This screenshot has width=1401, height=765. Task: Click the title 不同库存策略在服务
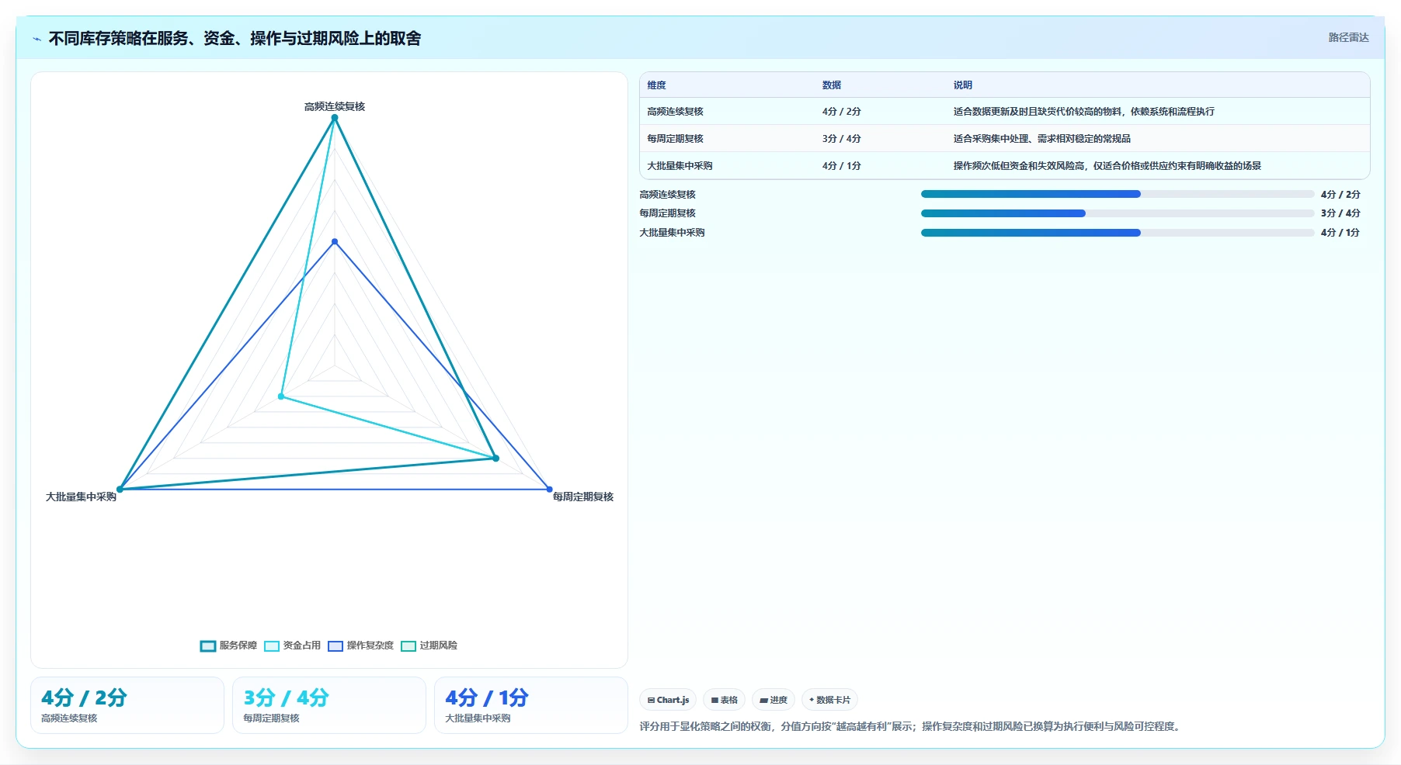coord(235,39)
